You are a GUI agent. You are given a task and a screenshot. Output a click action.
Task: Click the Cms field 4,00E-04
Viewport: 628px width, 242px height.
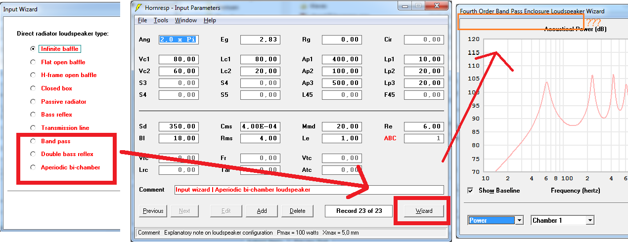(x=260, y=126)
